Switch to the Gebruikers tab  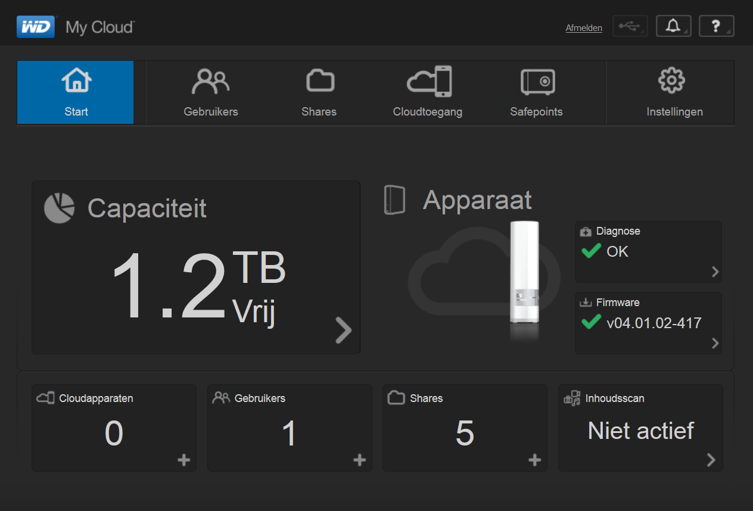[211, 92]
